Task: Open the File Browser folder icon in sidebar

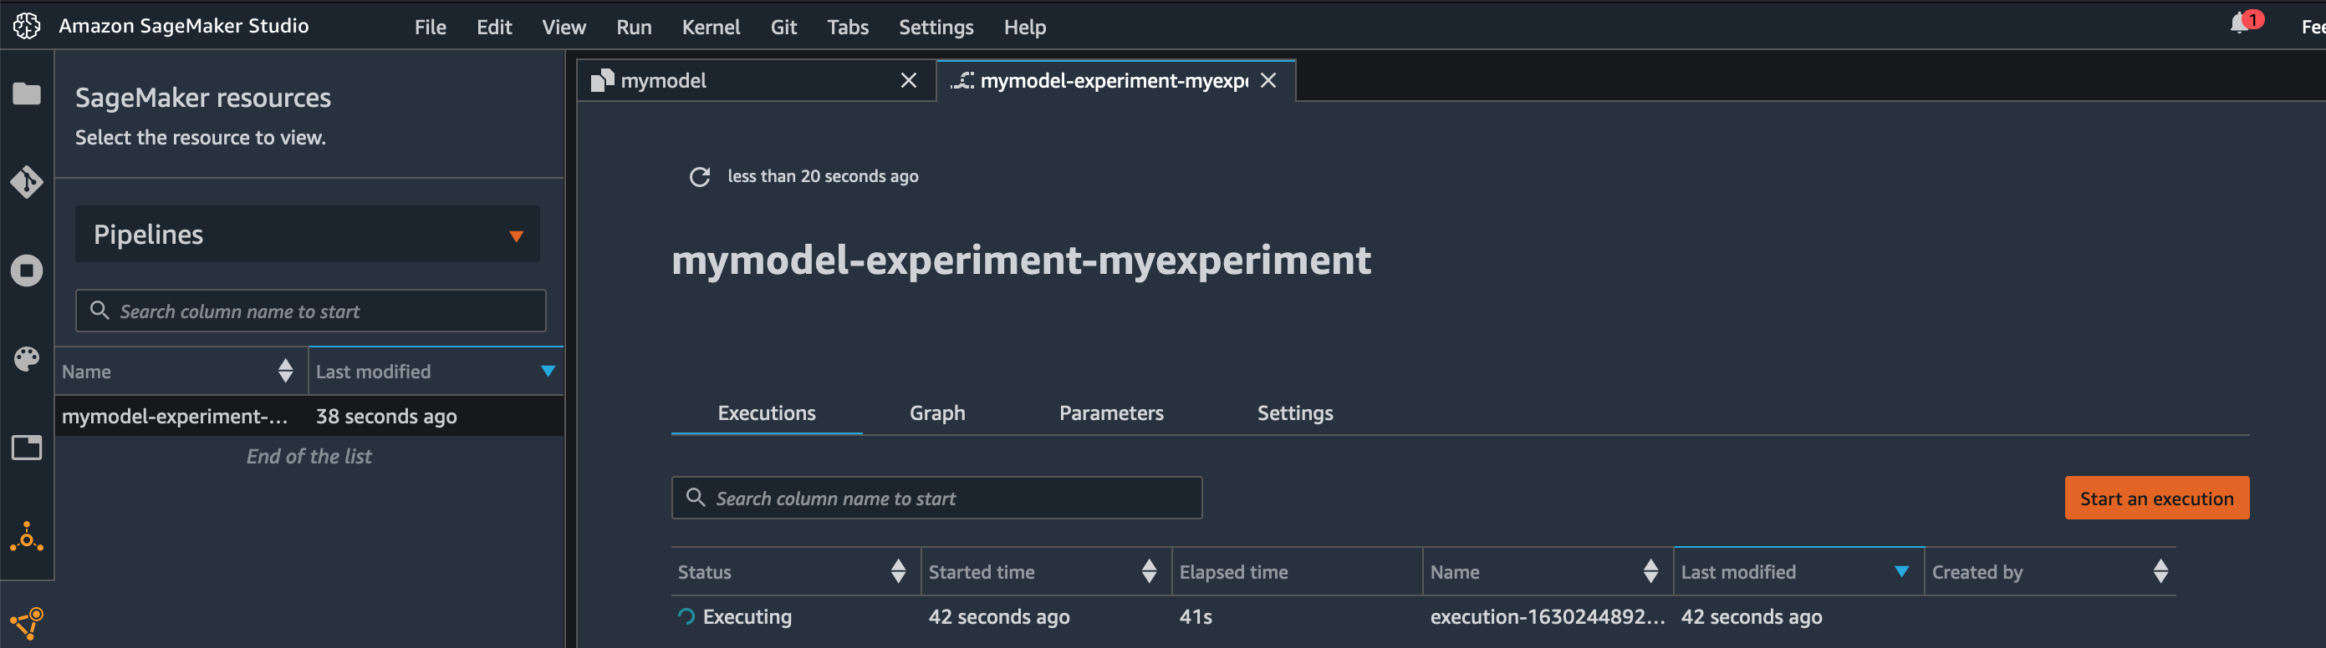Action: tap(26, 94)
